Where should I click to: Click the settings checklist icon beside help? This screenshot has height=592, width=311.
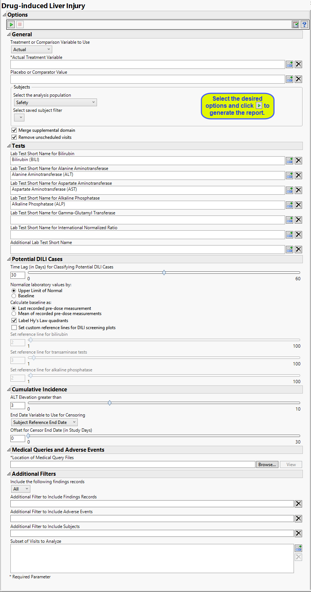pos(295,24)
